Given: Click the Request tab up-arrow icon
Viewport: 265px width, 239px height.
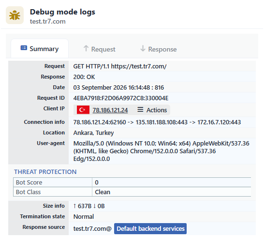Looking at the screenshot, I should (86, 49).
